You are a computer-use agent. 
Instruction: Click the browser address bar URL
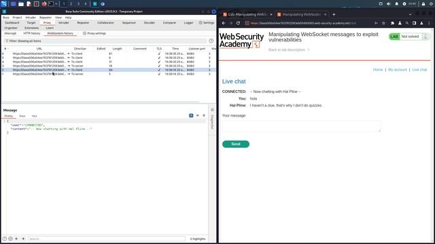(x=302, y=23)
